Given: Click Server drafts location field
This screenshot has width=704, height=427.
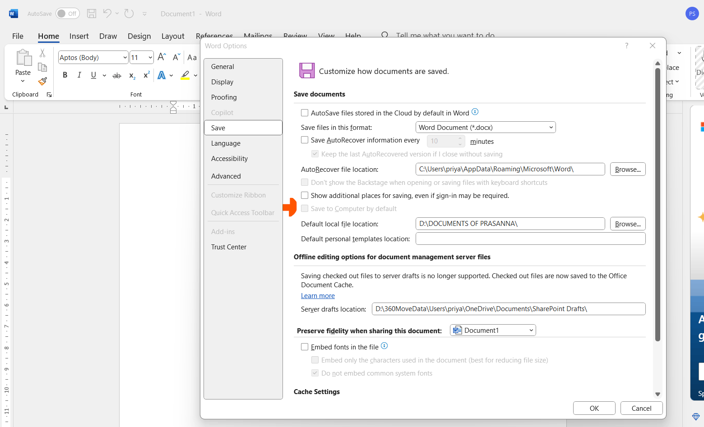Looking at the screenshot, I should pos(509,309).
